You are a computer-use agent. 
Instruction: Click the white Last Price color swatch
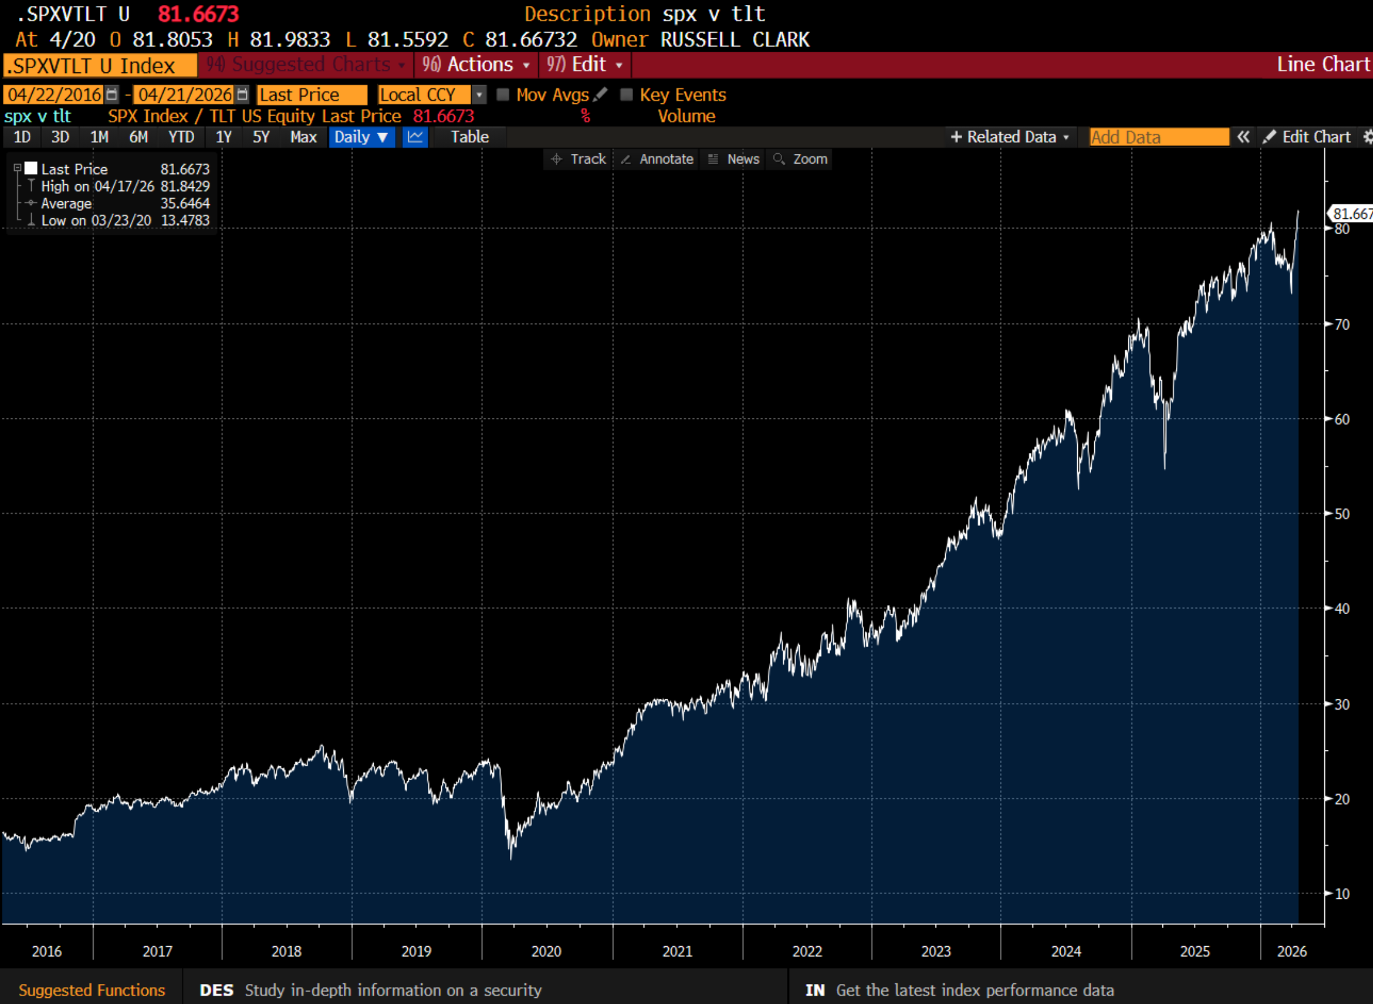[x=31, y=168]
